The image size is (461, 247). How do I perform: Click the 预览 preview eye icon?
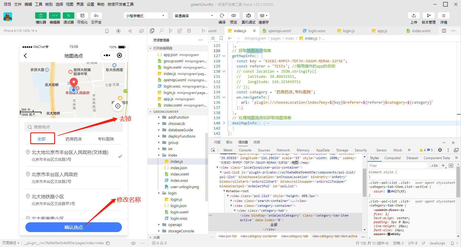(x=234, y=16)
